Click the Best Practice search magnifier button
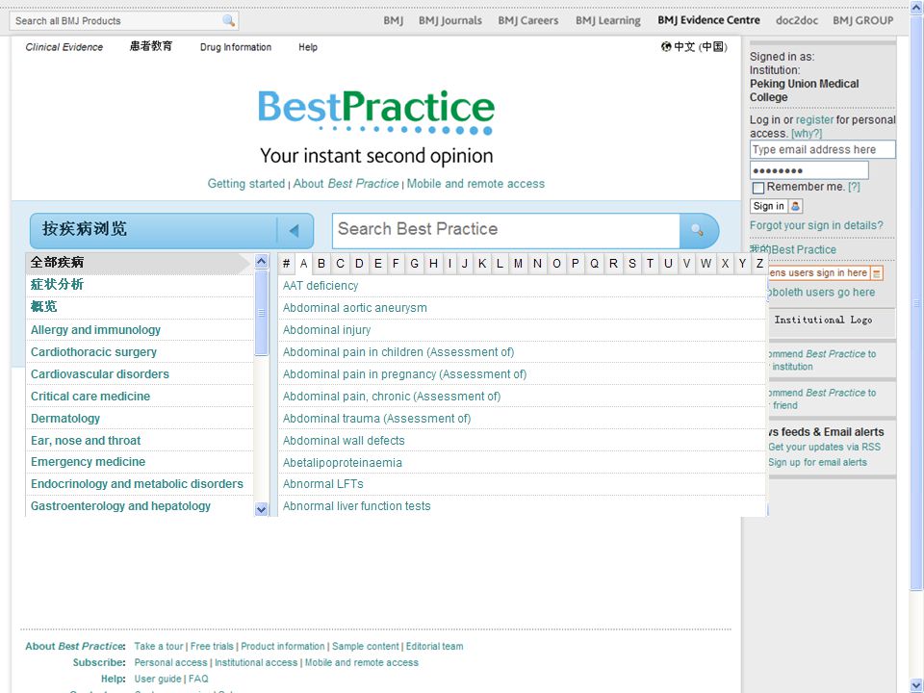This screenshot has width=924, height=693. (x=699, y=230)
